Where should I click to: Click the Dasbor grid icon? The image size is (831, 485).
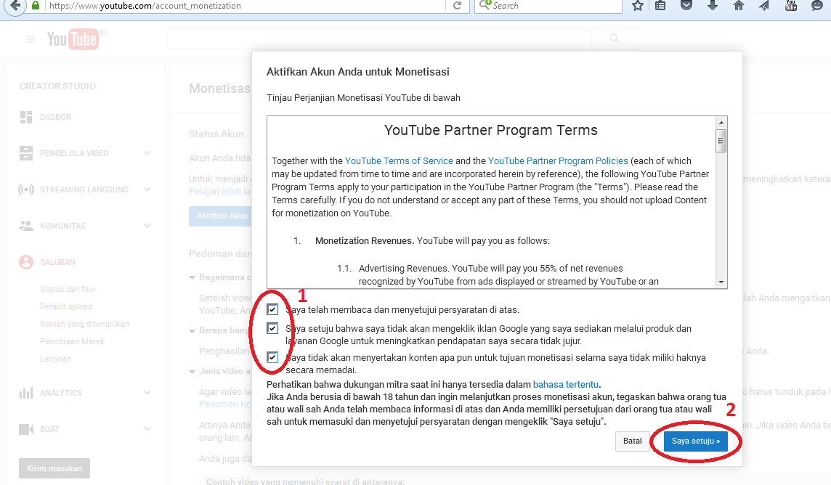click(26, 117)
